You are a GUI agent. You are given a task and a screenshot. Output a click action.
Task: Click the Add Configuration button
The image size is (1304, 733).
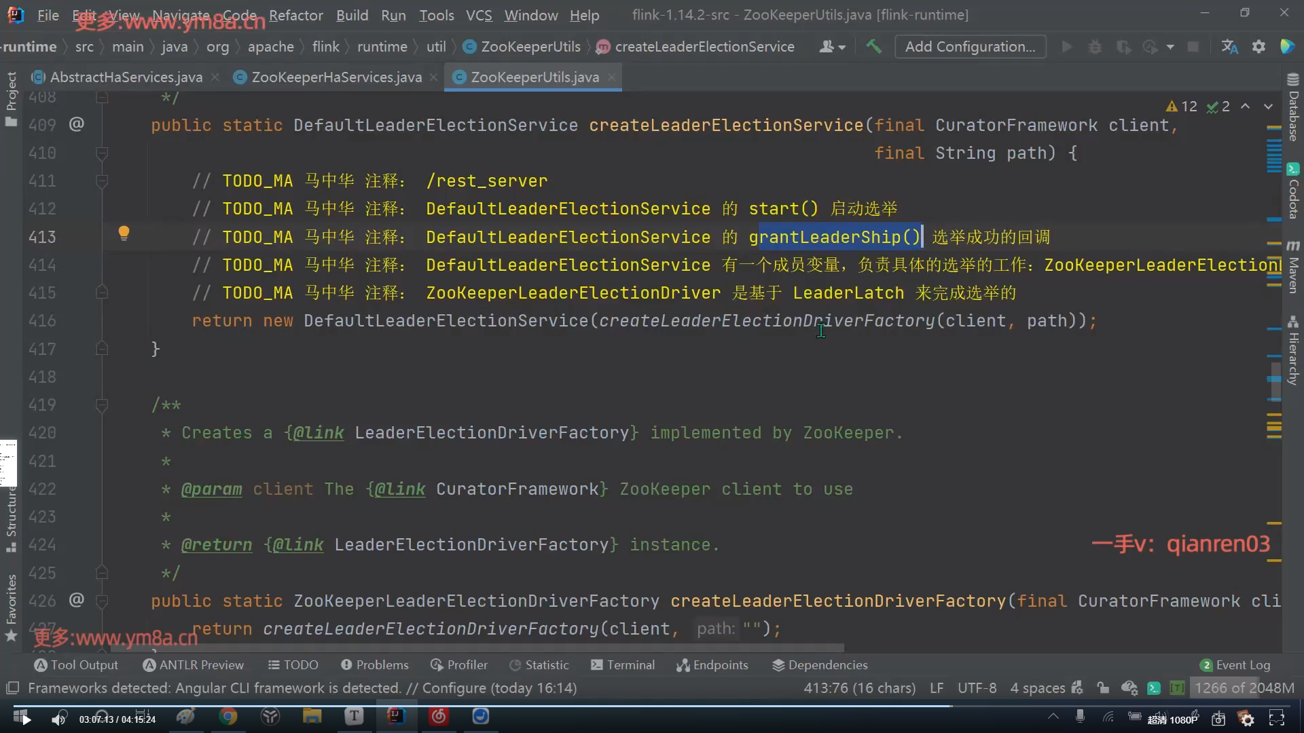[970, 47]
